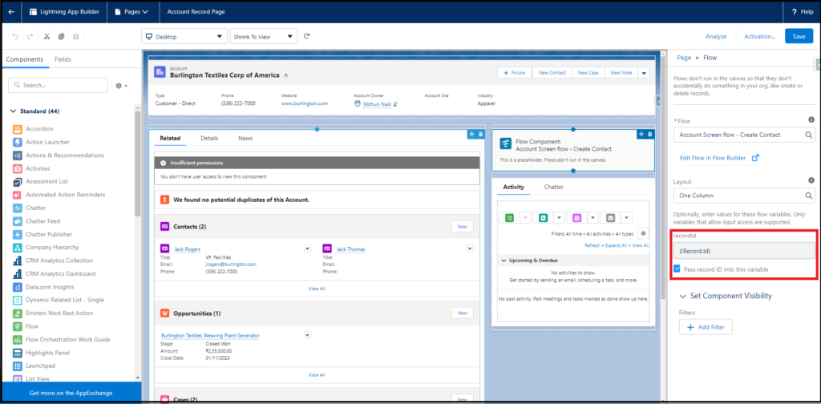This screenshot has width=821, height=404.
Task: Click the Data.com Insights icon
Action: (x=17, y=287)
